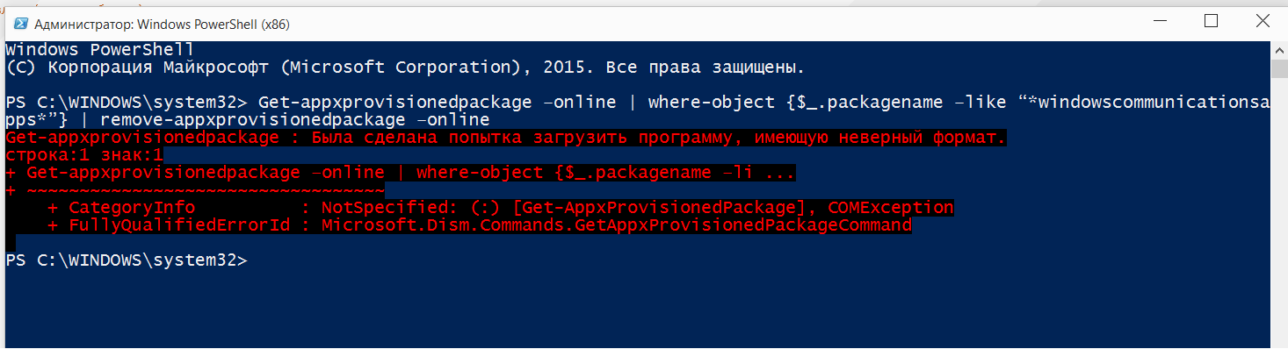The width and height of the screenshot is (1288, 349).
Task: Click the scrollbar up arrow
Action: [x=1278, y=50]
